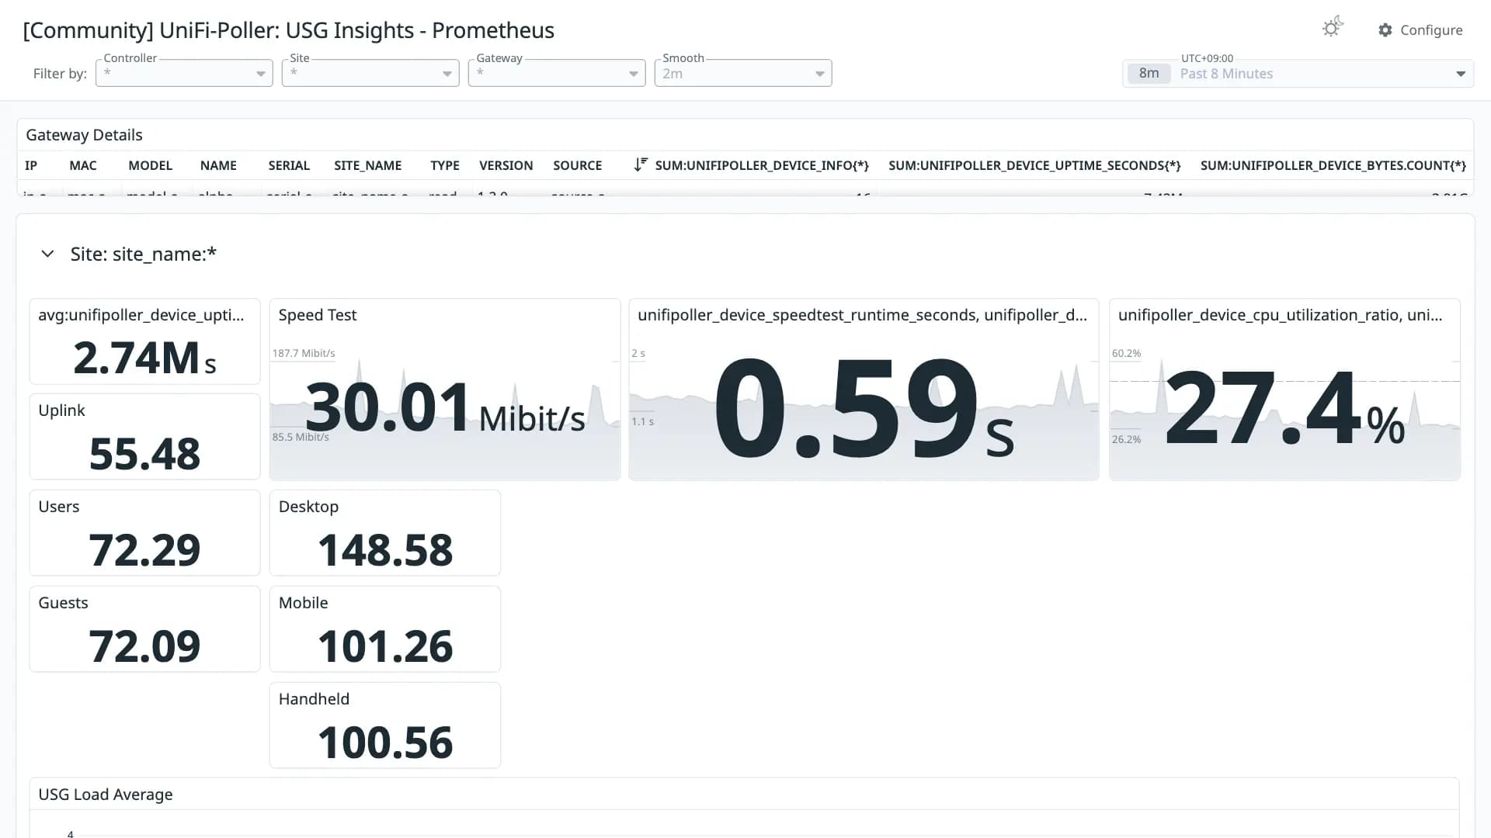Open the Smooth 2m dropdown
This screenshot has width=1491, height=838.
click(x=743, y=73)
